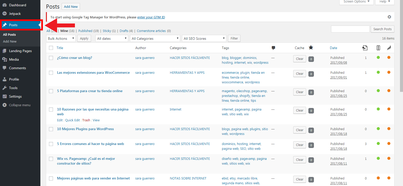The image size is (403, 186).
Task: Click the comments bubble column icon
Action: coord(273,48)
